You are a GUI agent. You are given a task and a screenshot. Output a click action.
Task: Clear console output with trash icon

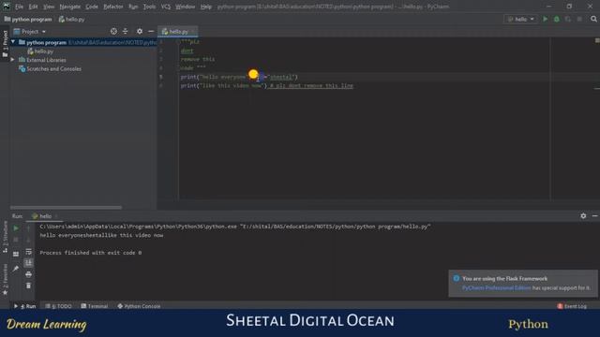(28, 286)
